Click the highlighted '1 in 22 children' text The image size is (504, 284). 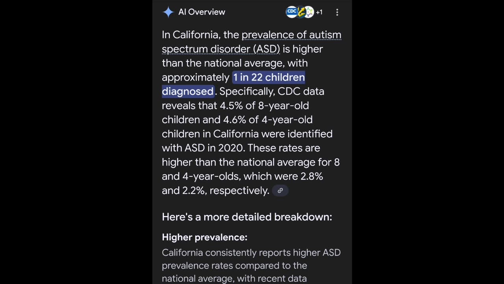tap(269, 77)
